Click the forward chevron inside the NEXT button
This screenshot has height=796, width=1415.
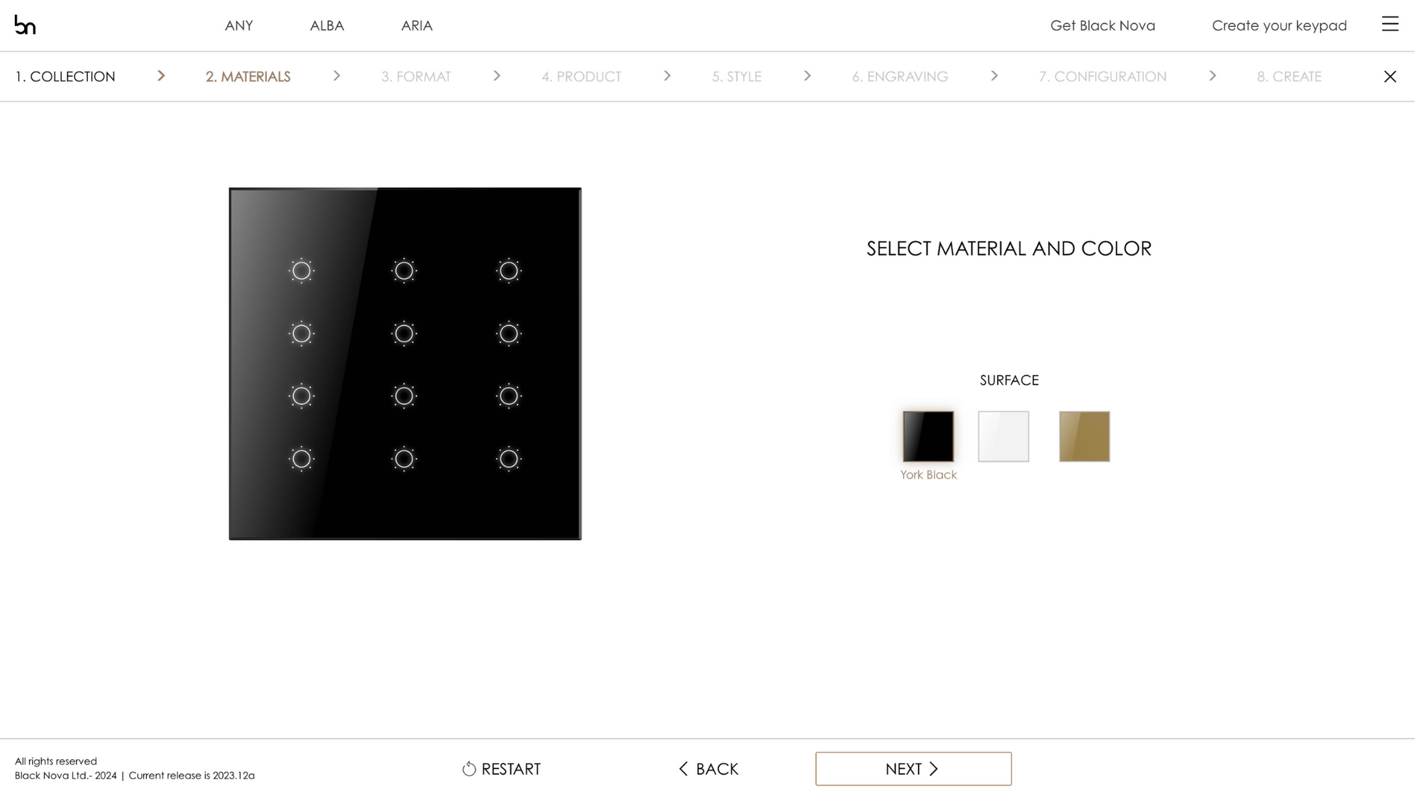pyautogui.click(x=934, y=769)
